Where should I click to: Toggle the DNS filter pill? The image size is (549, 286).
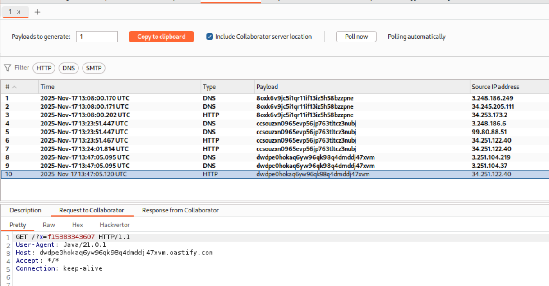(68, 68)
